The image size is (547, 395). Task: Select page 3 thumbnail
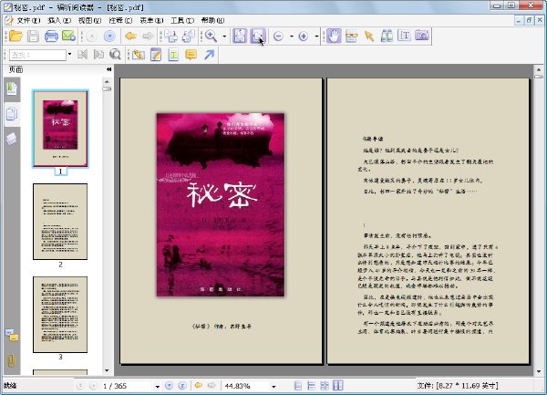[x=60, y=315]
